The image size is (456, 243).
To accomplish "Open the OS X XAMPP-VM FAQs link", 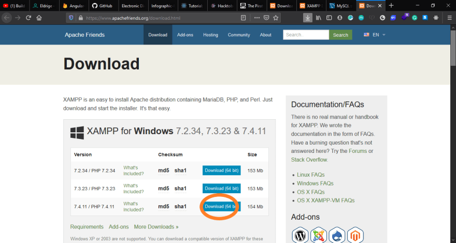I will (326, 201).
